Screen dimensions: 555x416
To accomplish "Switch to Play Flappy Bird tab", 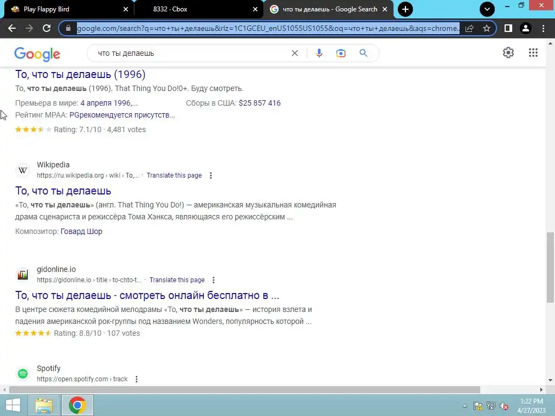I will click(67, 9).
